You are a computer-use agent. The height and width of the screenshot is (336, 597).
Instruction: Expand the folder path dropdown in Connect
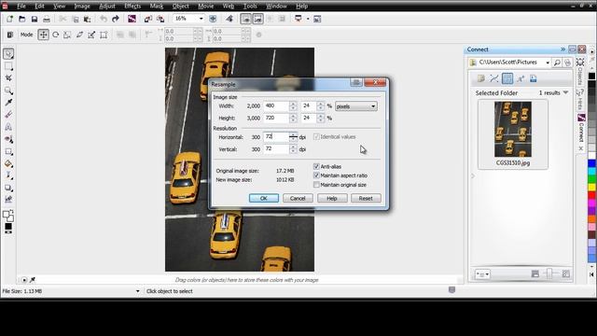[548, 63]
